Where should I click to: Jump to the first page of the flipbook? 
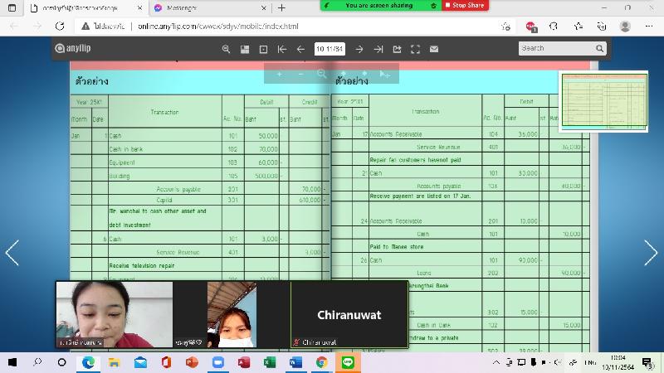click(x=282, y=49)
